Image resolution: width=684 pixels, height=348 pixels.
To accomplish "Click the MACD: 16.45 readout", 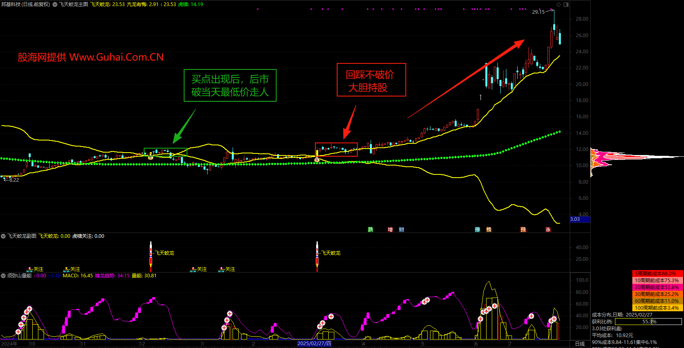I will [78, 276].
